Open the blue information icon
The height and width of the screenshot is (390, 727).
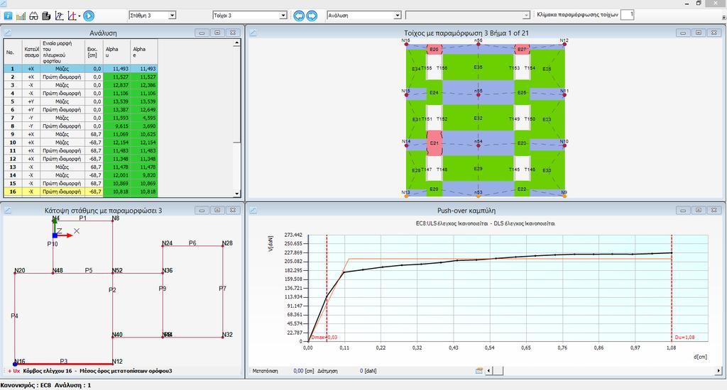pyautogui.click(x=9, y=16)
